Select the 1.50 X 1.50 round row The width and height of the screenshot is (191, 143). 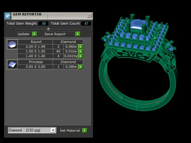point(50,51)
